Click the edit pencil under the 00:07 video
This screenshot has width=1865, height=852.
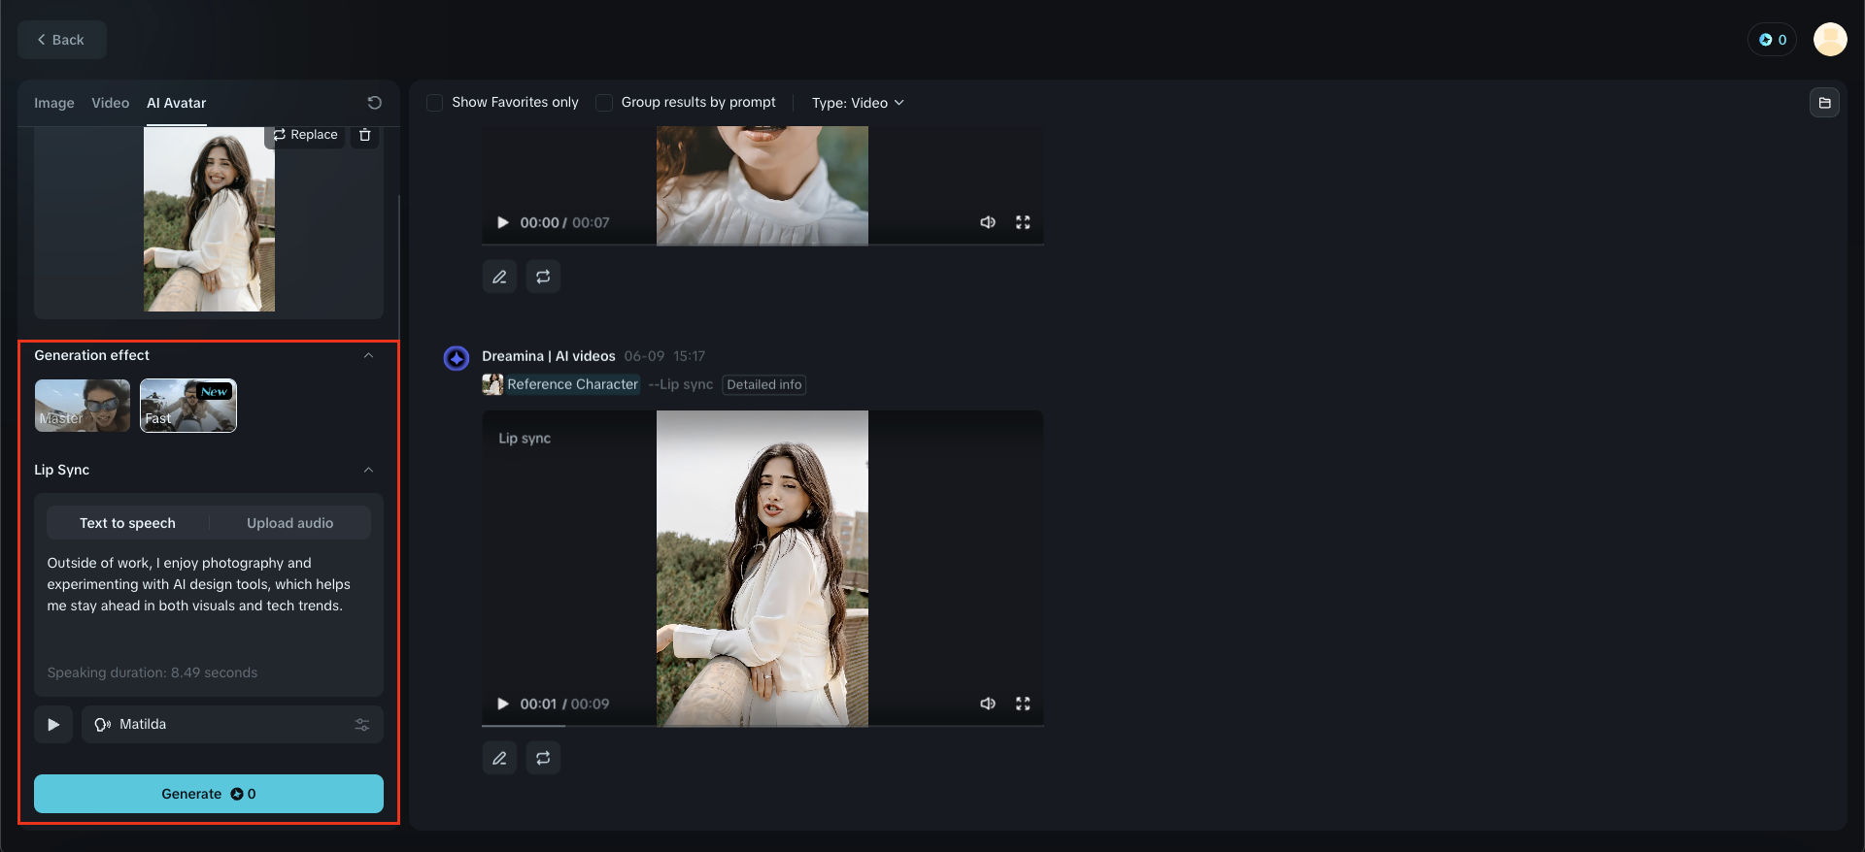click(499, 277)
